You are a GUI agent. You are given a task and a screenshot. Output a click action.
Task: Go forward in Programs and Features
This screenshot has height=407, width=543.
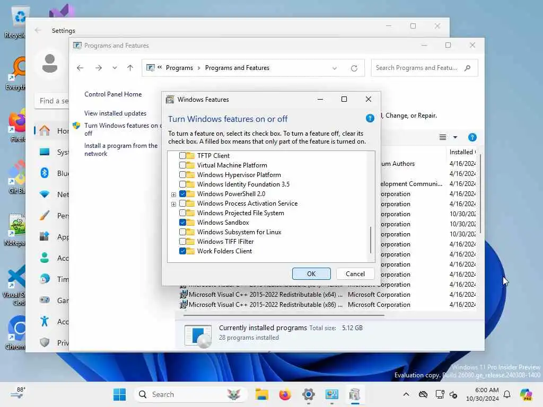click(x=99, y=68)
